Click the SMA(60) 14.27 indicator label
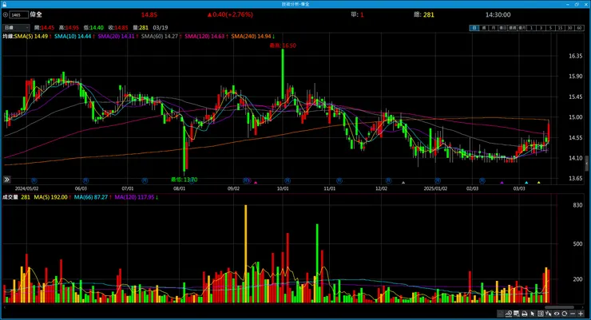Viewport: 591px width, 320px height. click(160, 36)
